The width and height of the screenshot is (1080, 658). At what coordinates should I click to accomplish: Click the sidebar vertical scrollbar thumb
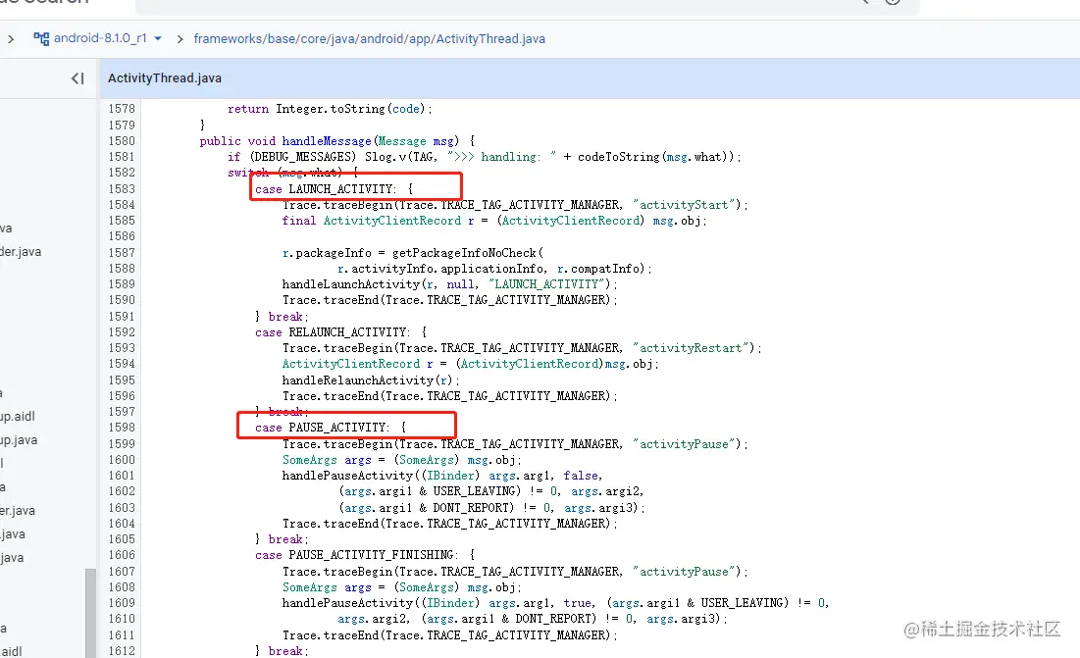point(90,613)
